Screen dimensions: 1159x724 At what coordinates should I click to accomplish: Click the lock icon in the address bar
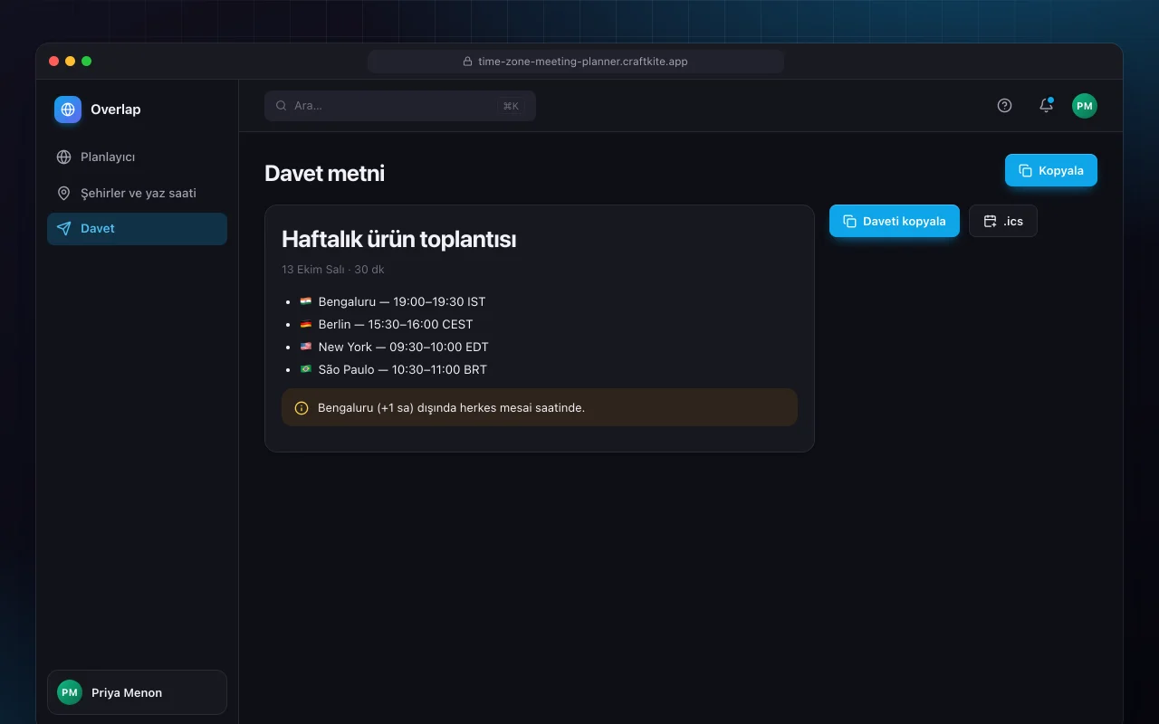coord(468,62)
